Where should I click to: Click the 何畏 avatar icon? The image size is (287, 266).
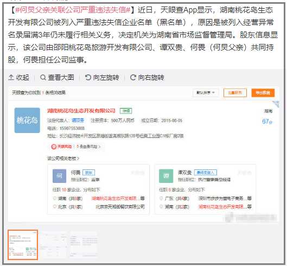(x=59, y=176)
